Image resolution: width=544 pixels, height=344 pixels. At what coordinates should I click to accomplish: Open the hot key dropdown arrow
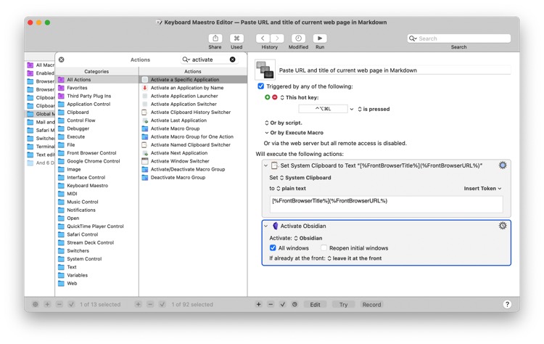pyautogui.click(x=352, y=109)
